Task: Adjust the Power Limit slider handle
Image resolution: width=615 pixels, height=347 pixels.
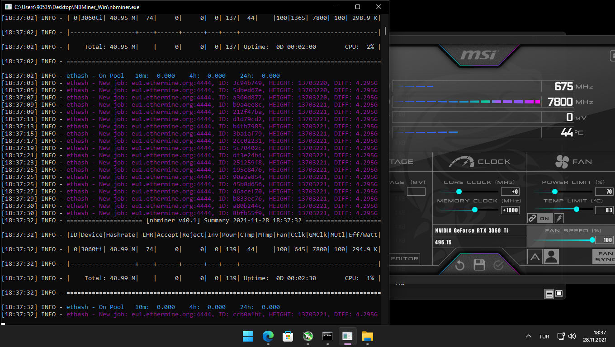Action: click(555, 192)
